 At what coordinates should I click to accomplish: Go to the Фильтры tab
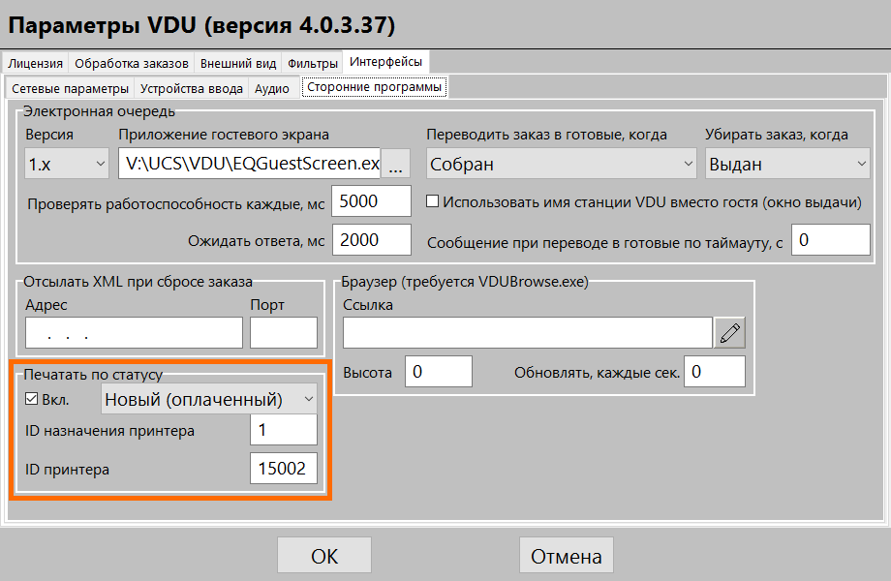[x=313, y=63]
